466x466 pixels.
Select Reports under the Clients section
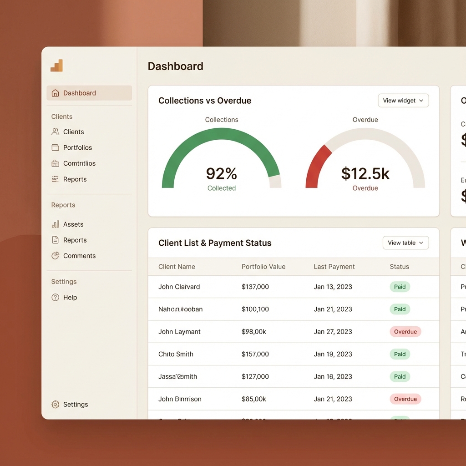click(x=75, y=179)
